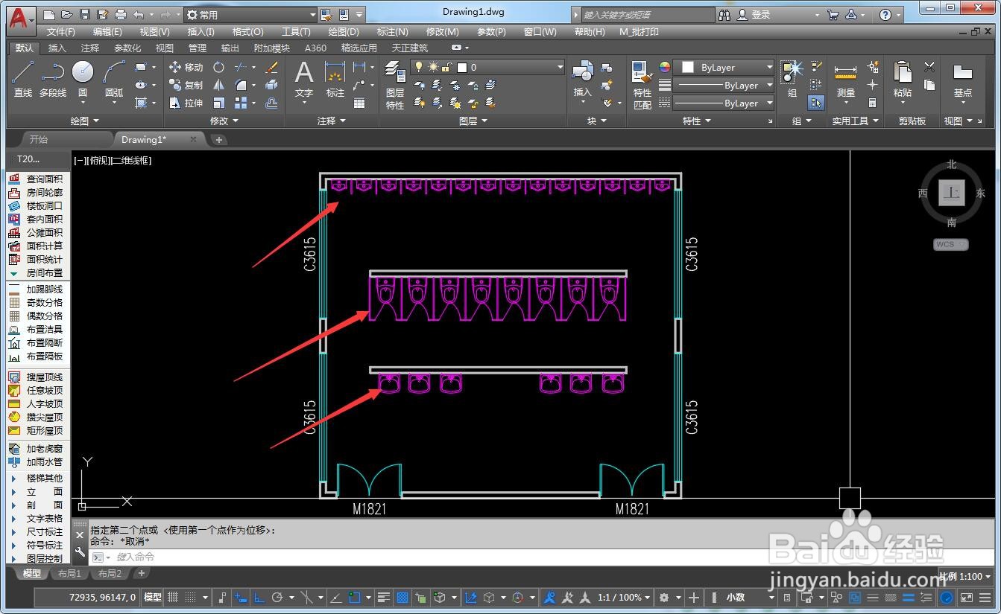This screenshot has height=614, width=1001.
Task: Toggle the group selection button
Action: tap(816, 103)
